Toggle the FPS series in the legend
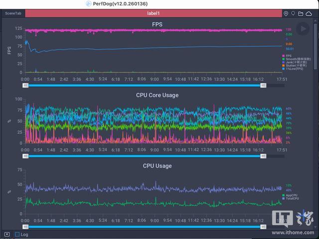 click(x=287, y=56)
